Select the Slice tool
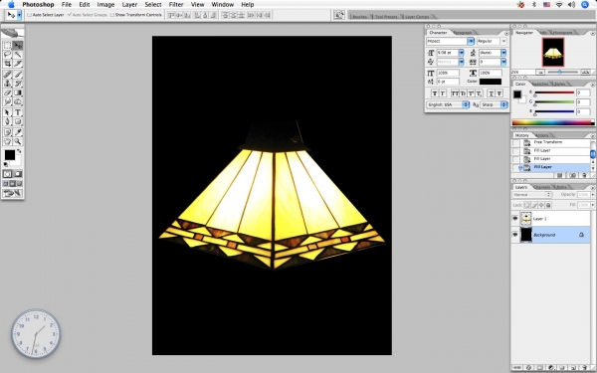This screenshot has height=373, width=597. [x=18, y=64]
